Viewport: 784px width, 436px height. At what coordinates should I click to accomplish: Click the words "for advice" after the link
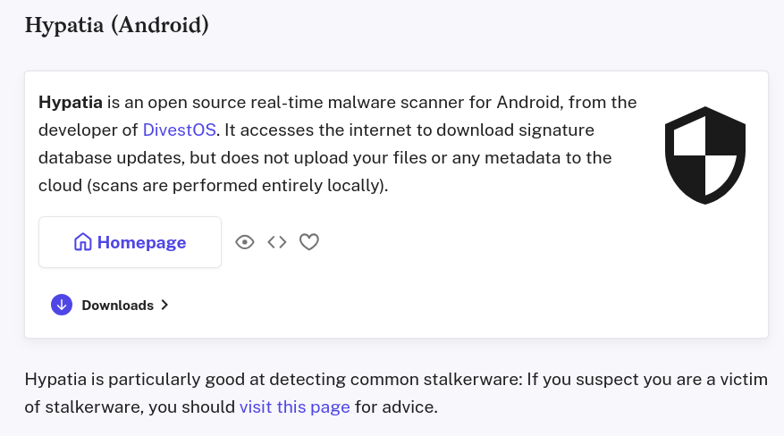pyautogui.click(x=394, y=408)
